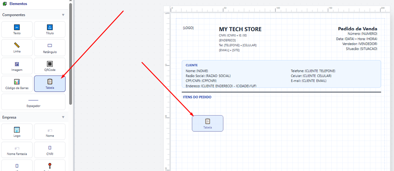This screenshot has width=394, height=171.
Task: Click the vertical ruler beside the page
Action: coord(167,92)
